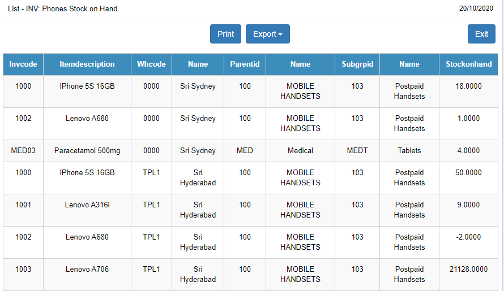Select the negative -2.0000 stock value
The height and width of the screenshot is (291, 504).
coord(468,237)
